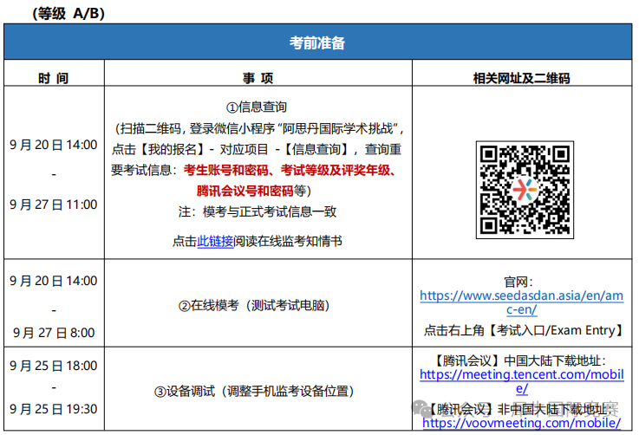The image size is (639, 435).
Task: Open the voovmeeting.com download link
Action: pos(521,424)
